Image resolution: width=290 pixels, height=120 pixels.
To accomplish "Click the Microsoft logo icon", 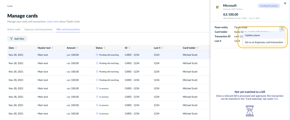I will point(218,7).
